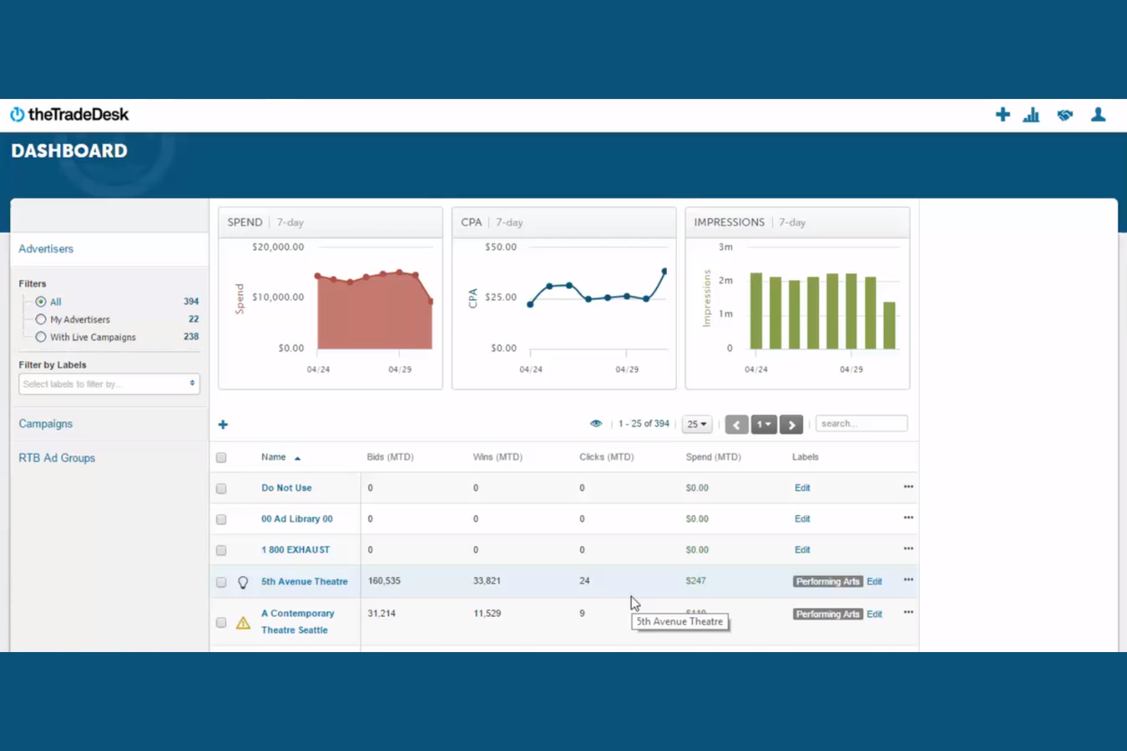Click the 1 - 25 of 394 text

click(643, 424)
